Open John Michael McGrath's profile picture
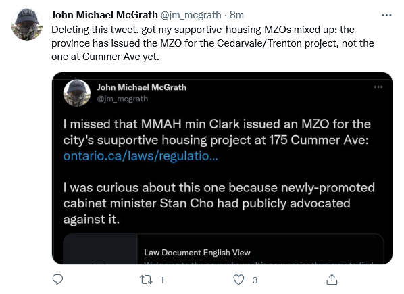404x294 pixels. pyautogui.click(x=27, y=24)
